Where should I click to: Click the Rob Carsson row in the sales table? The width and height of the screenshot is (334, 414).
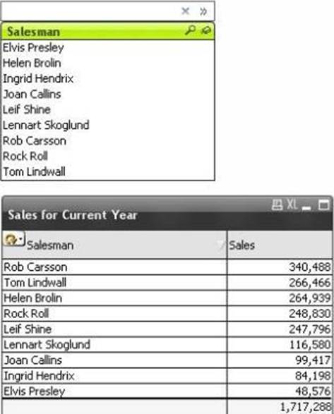167,267
